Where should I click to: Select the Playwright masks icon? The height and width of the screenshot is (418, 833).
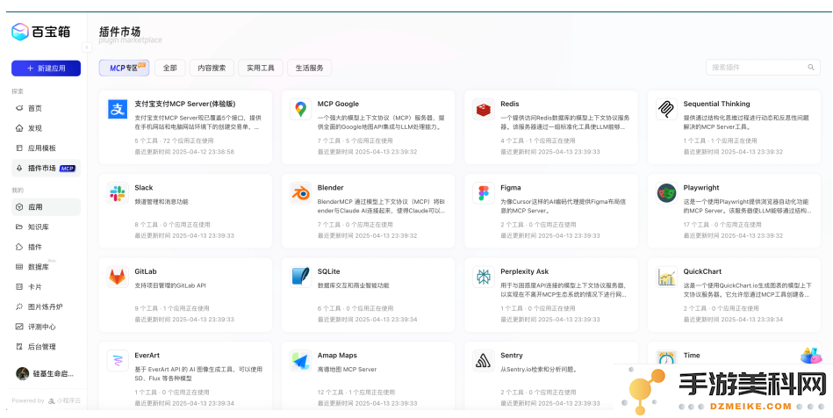click(666, 193)
